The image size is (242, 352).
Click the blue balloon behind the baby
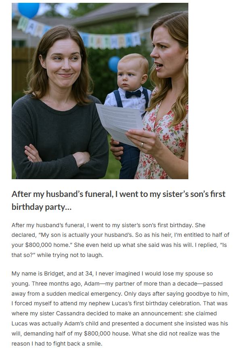point(114,64)
